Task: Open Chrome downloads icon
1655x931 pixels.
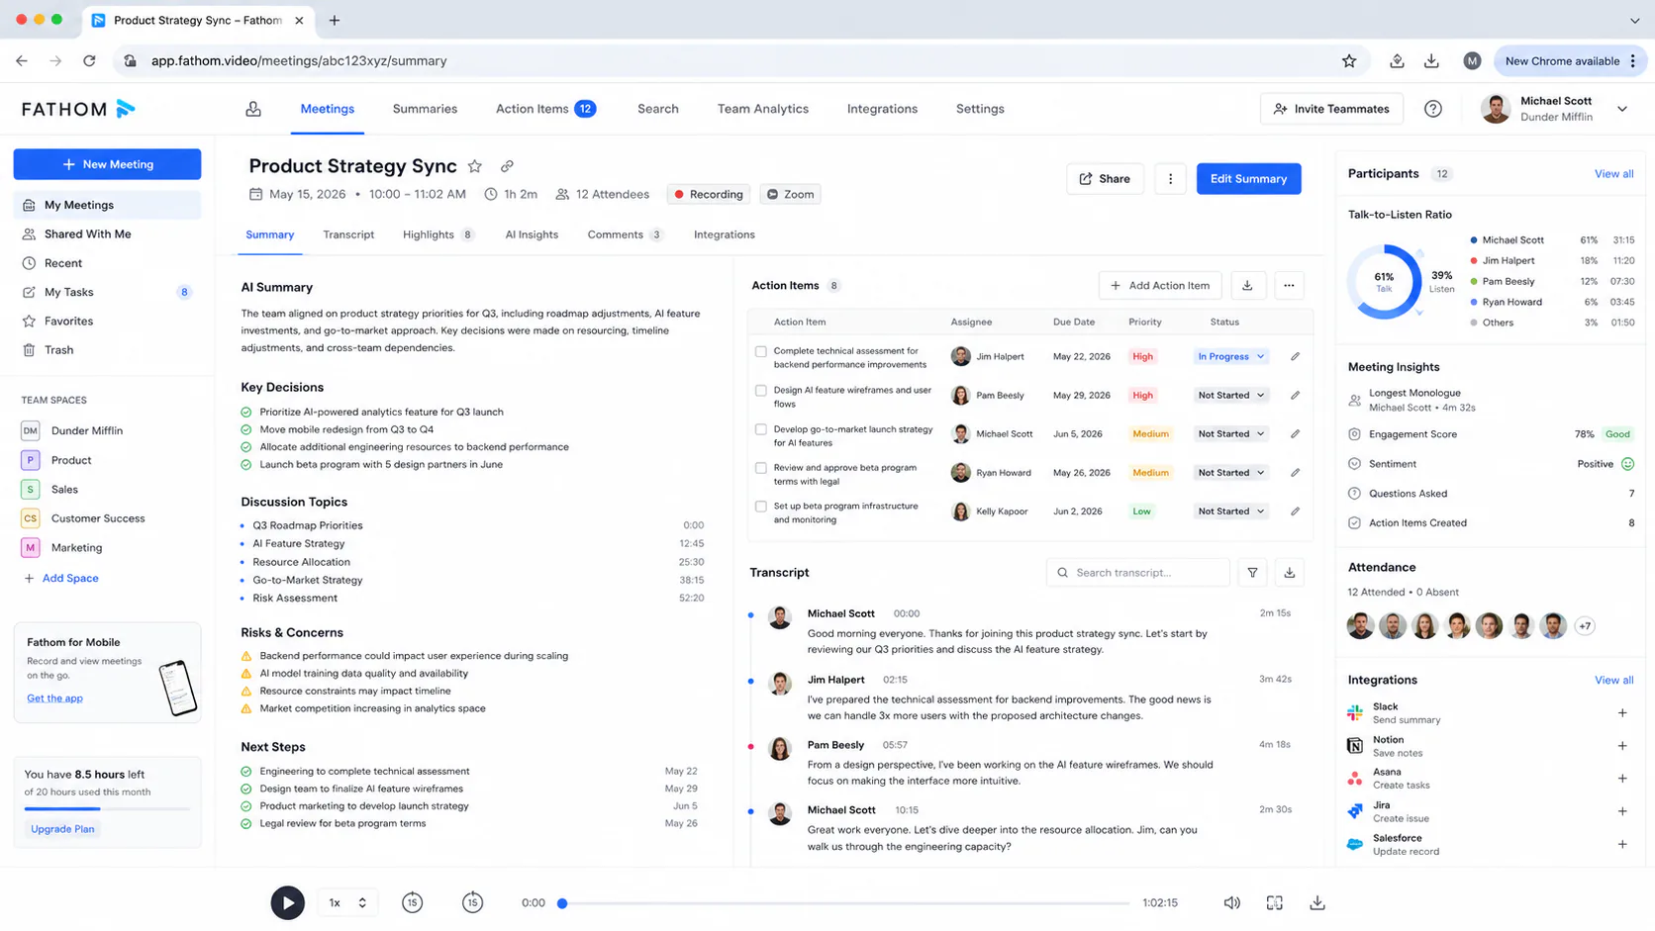Action: click(x=1431, y=61)
